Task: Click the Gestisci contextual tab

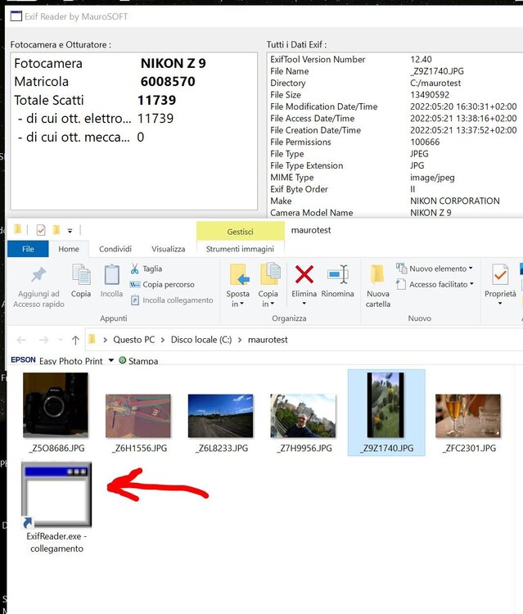Action: [240, 232]
